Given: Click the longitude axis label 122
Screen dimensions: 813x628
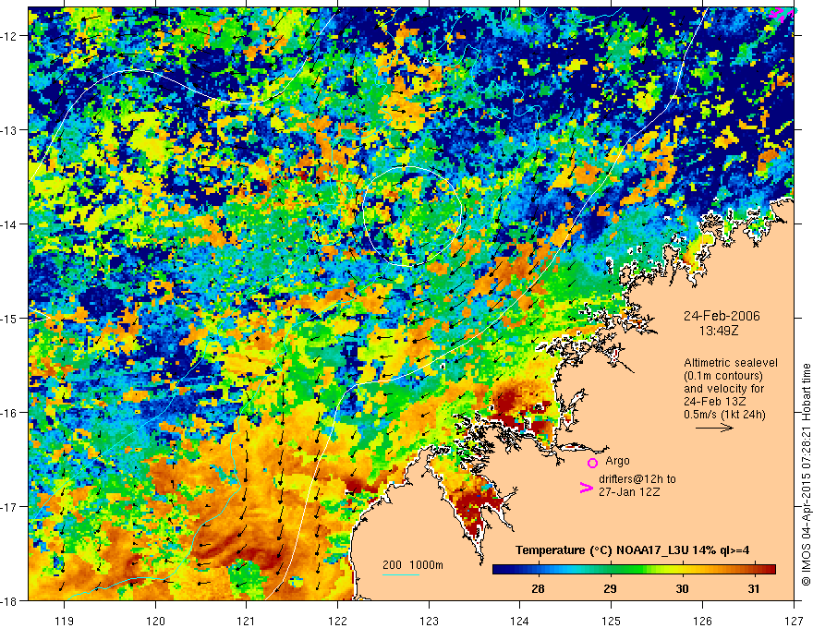Looking at the screenshot, I should (337, 621).
